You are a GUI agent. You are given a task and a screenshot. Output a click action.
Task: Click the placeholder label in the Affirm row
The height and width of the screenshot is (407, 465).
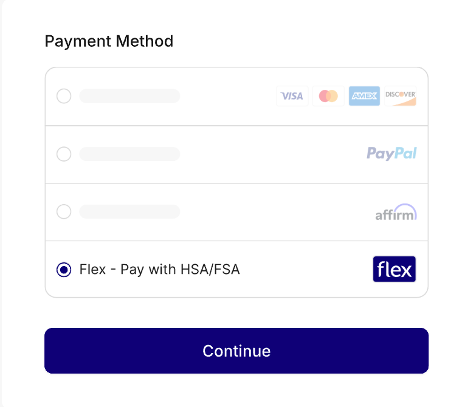pyautogui.click(x=129, y=212)
